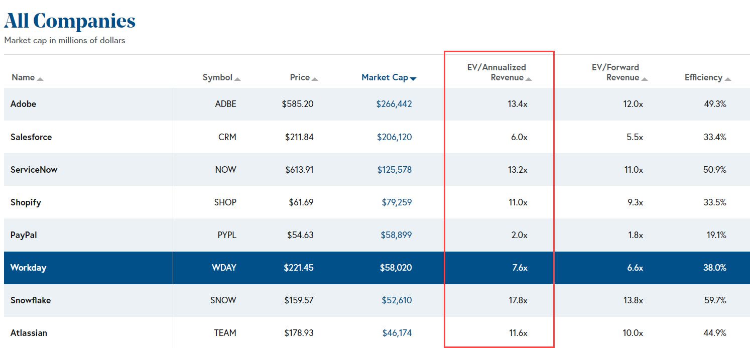Open Snowflake's market cap link

tap(398, 300)
